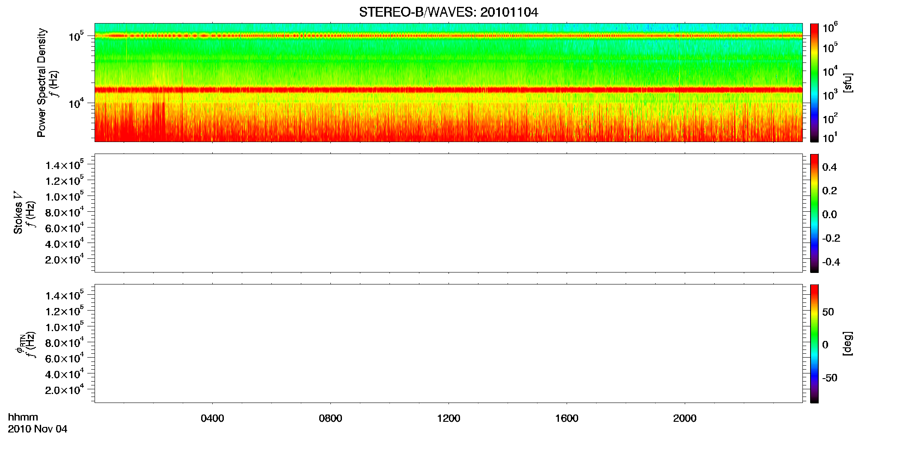The height and width of the screenshot is (462, 897).
Task: Click the thick red band in spectrogram
Action: pos(448,90)
